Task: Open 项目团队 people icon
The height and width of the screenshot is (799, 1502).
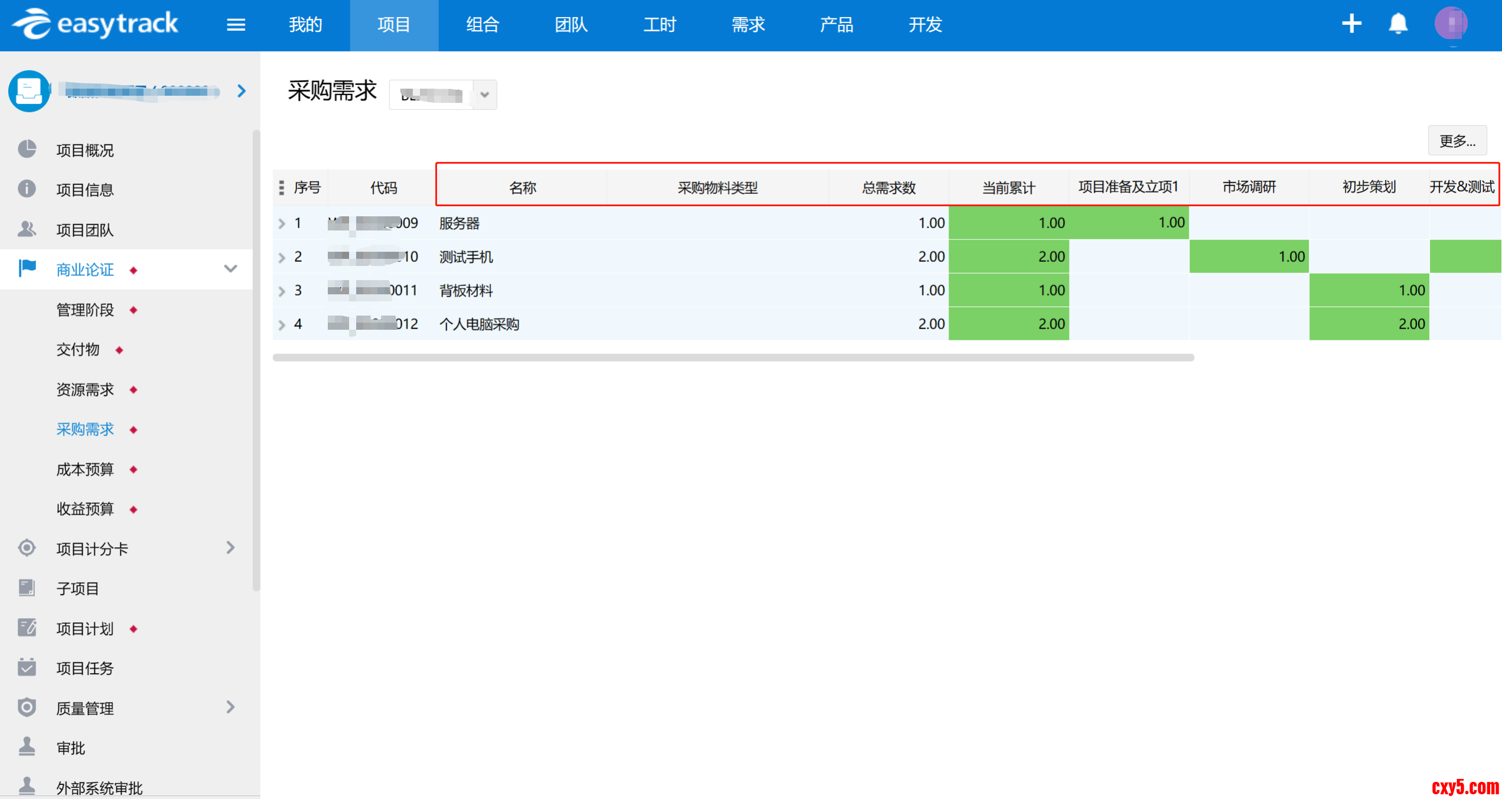Action: tap(27, 229)
